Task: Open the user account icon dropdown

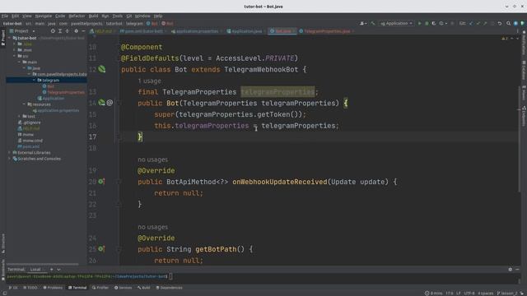Action: point(363,24)
